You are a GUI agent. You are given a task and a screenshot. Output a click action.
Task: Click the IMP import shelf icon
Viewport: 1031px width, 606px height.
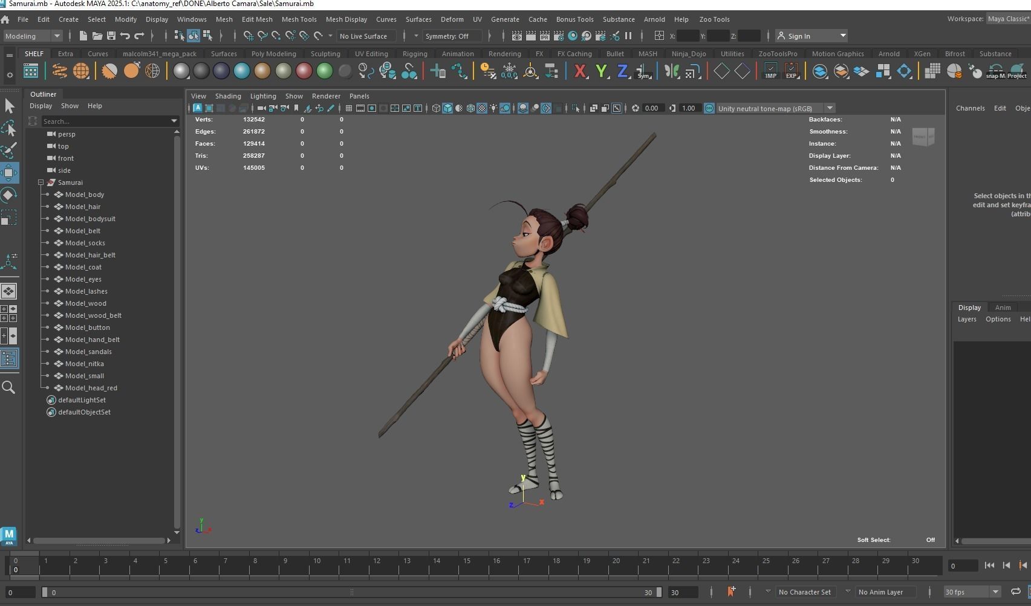(770, 71)
